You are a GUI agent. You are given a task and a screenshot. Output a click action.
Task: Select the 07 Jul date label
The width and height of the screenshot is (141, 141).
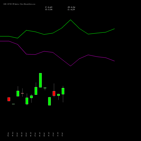pyautogui.click(x=35, y=135)
